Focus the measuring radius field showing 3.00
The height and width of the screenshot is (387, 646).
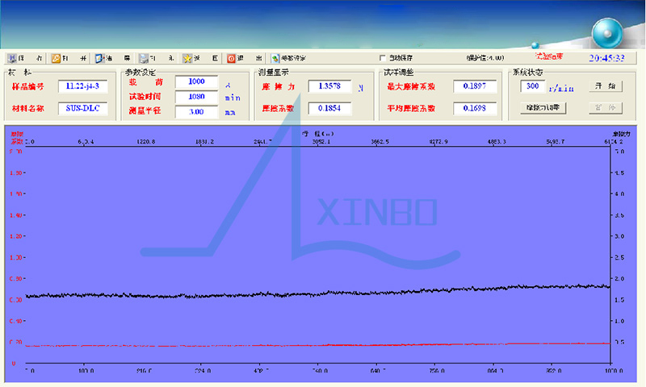tap(196, 112)
